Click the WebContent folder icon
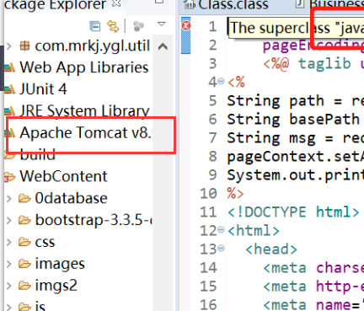 click(x=9, y=177)
